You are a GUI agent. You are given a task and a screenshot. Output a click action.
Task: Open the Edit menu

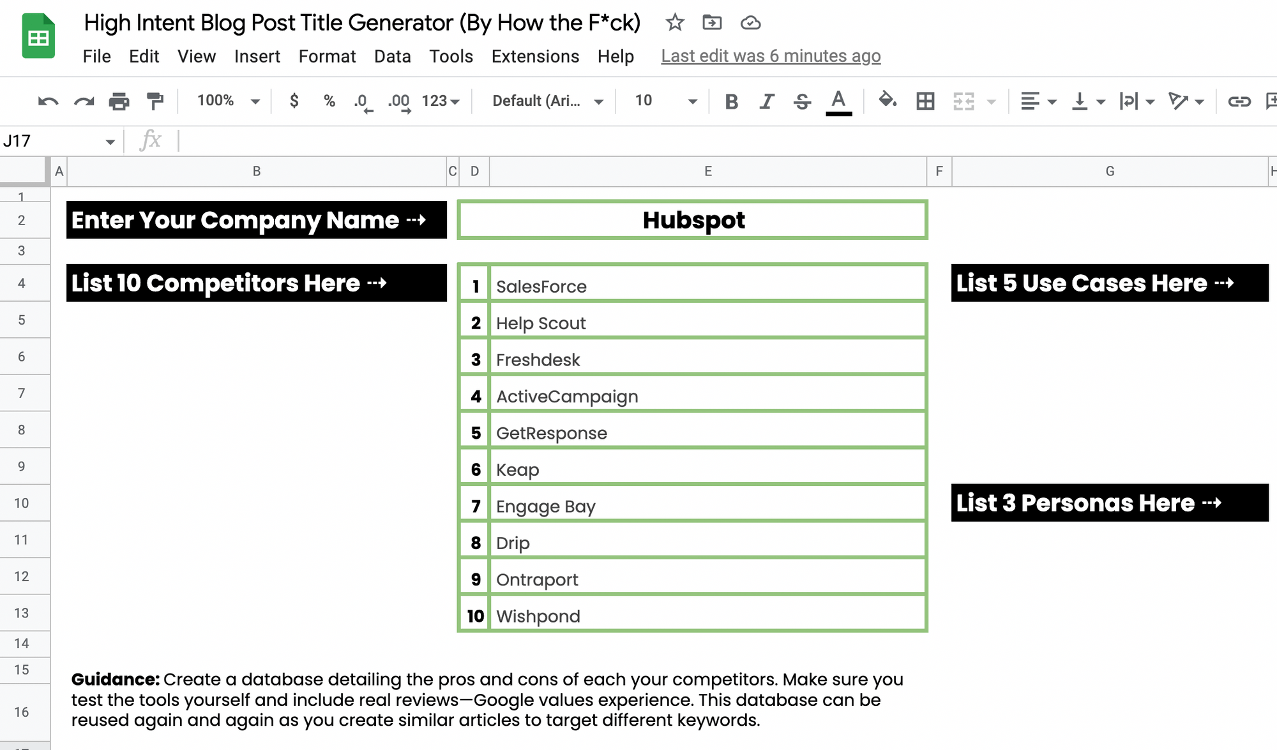tap(144, 56)
